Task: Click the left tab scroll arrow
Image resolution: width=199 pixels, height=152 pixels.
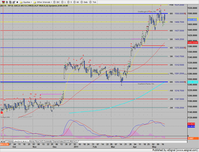Action: point(2,142)
